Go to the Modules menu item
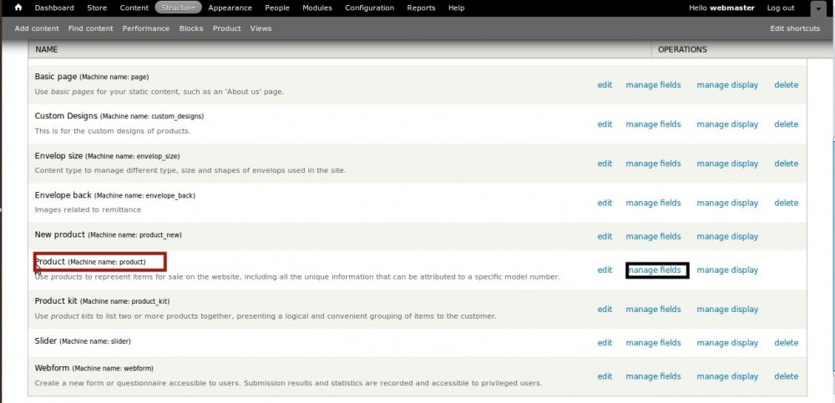Image resolution: width=835 pixels, height=403 pixels. pos(316,8)
